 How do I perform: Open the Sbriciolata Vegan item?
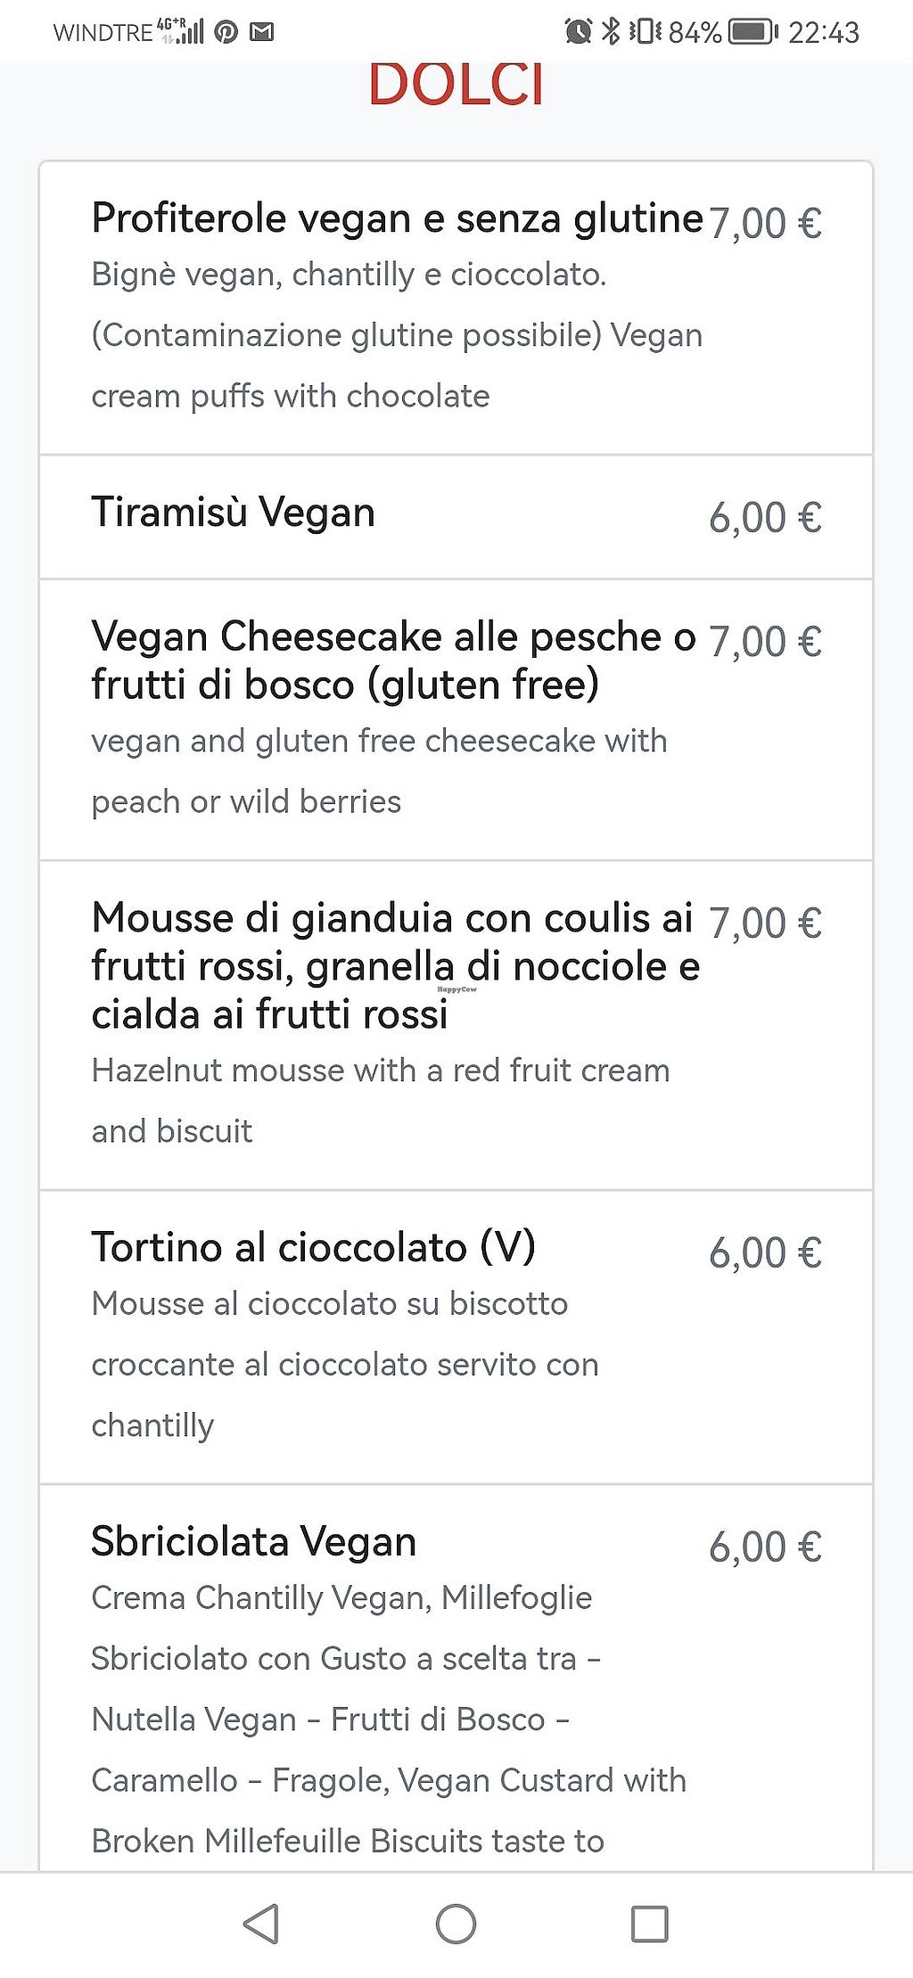click(253, 1541)
